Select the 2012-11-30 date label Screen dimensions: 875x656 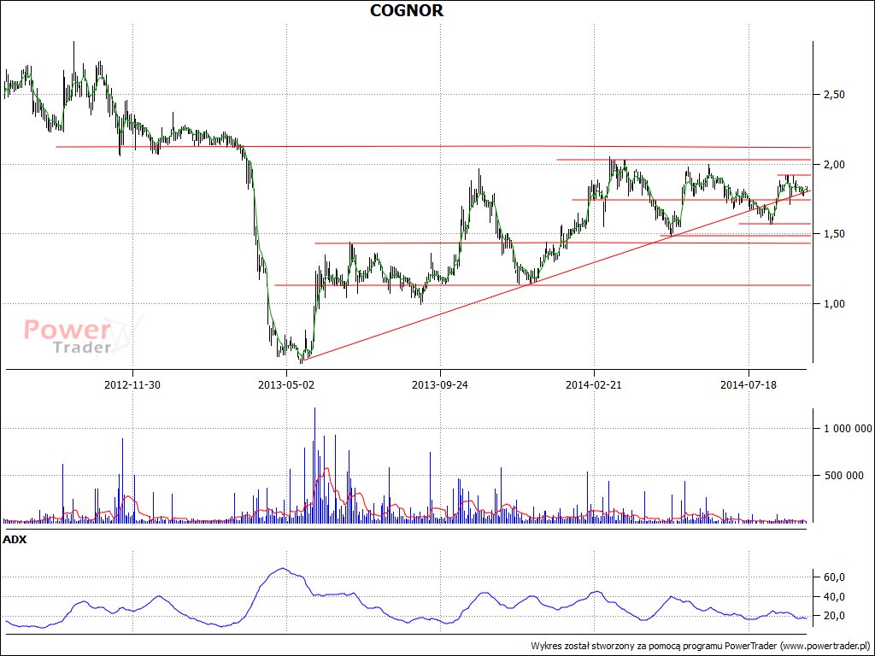point(132,385)
